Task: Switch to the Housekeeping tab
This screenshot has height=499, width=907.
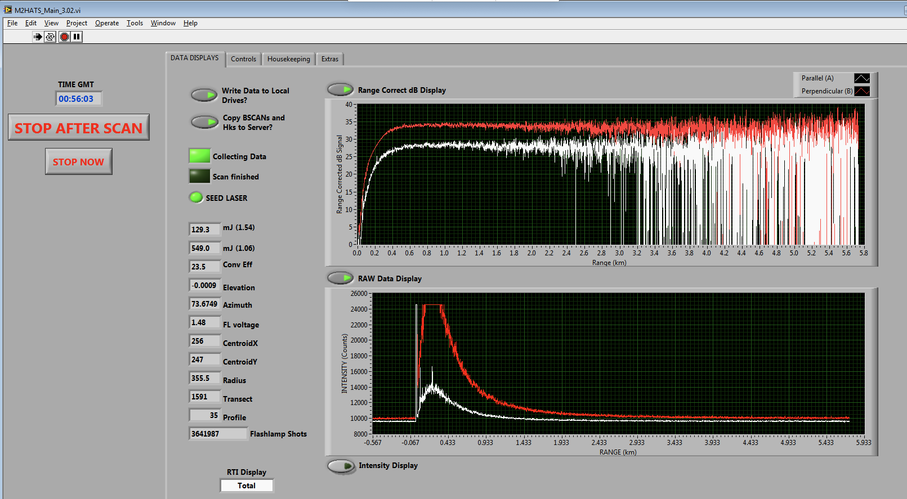Action: (288, 59)
